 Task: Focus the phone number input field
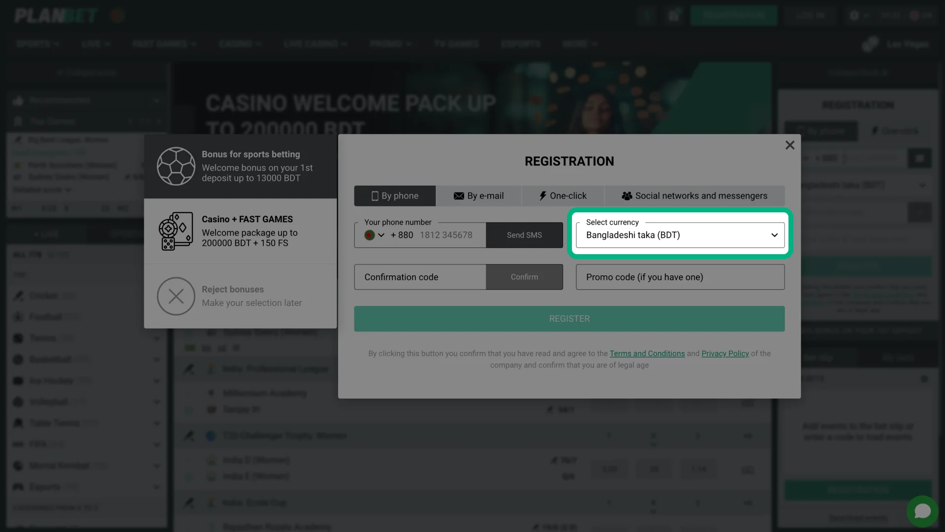[x=446, y=235]
